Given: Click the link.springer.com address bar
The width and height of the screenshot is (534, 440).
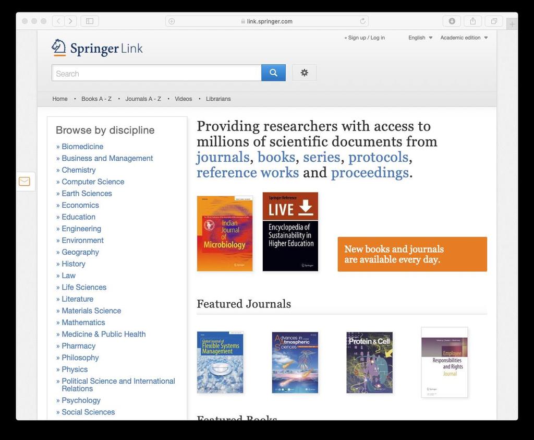Looking at the screenshot, I should point(266,21).
